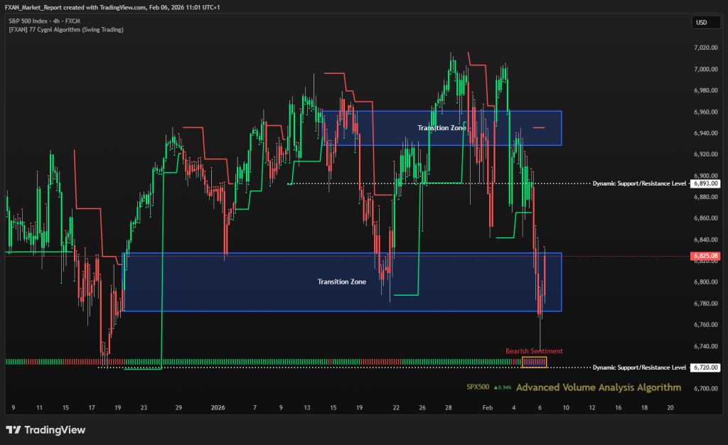Click the SPX500 ticker label
Viewport: 728px width, 445px height.
pos(478,388)
